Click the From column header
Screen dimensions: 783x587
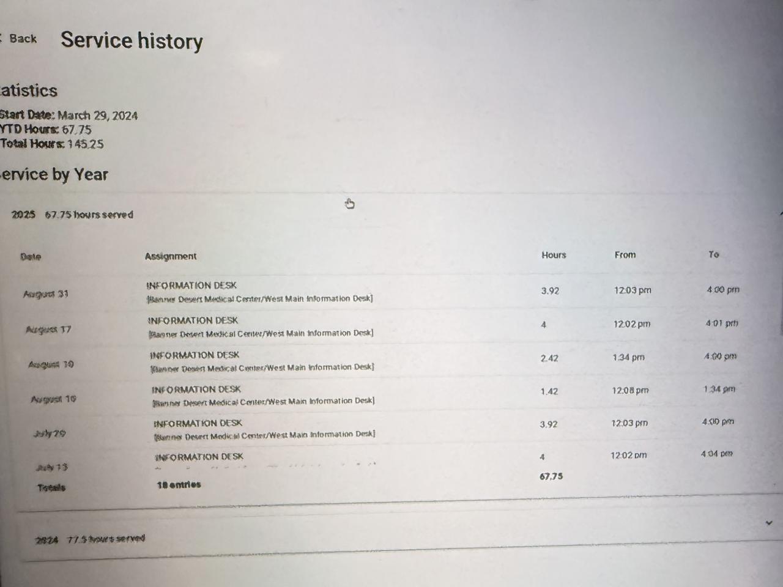coord(625,255)
